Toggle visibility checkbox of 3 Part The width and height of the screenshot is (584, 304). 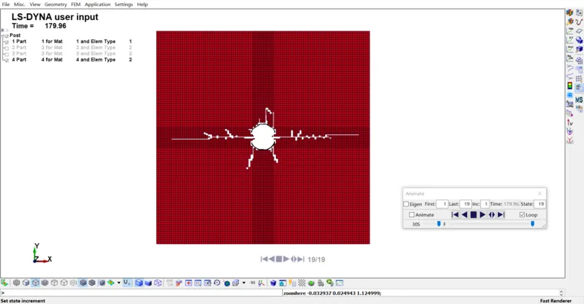click(7, 54)
